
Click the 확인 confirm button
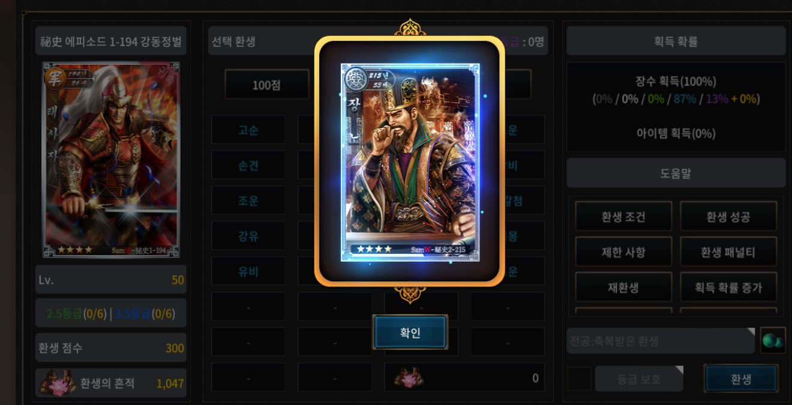click(410, 332)
